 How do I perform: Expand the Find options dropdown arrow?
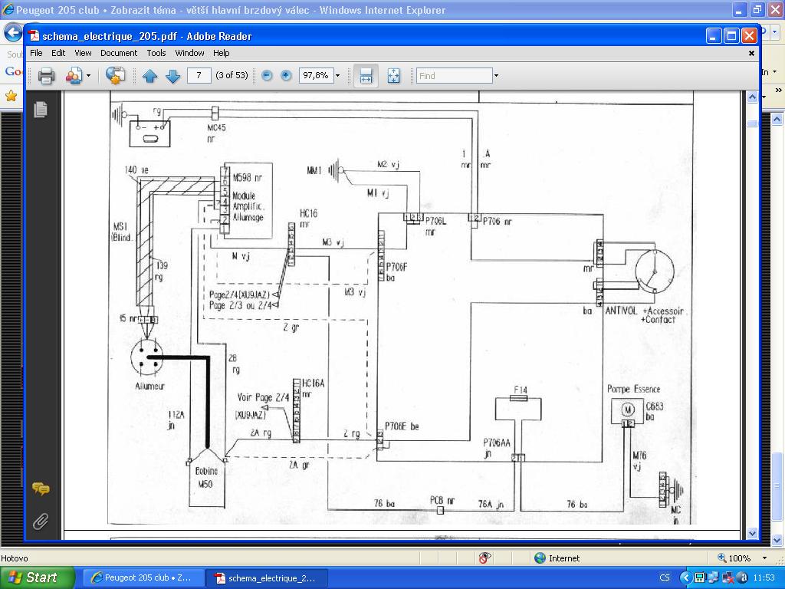tap(496, 75)
